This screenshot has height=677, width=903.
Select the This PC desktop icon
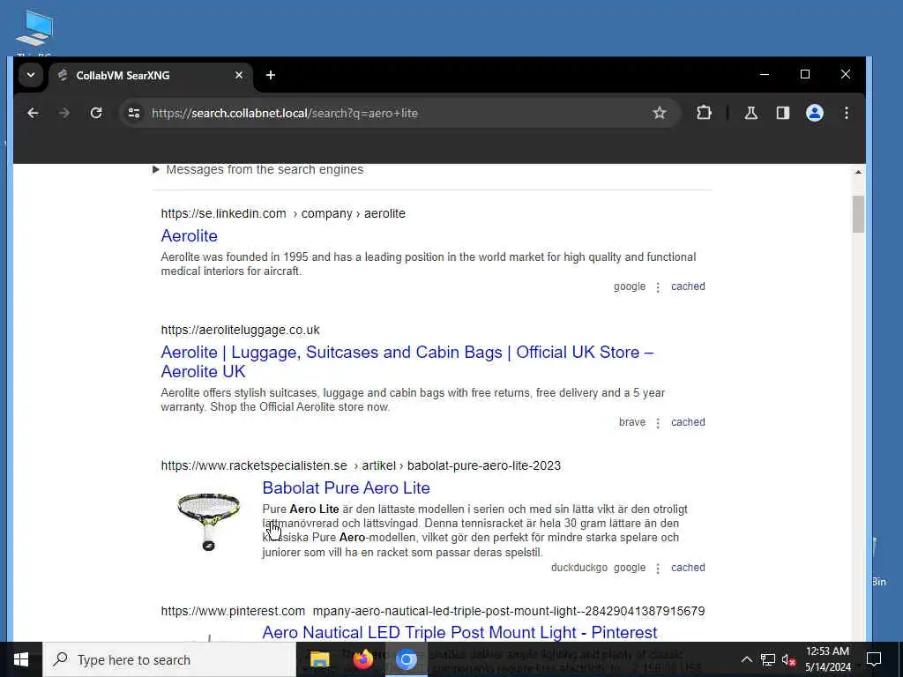point(34,33)
